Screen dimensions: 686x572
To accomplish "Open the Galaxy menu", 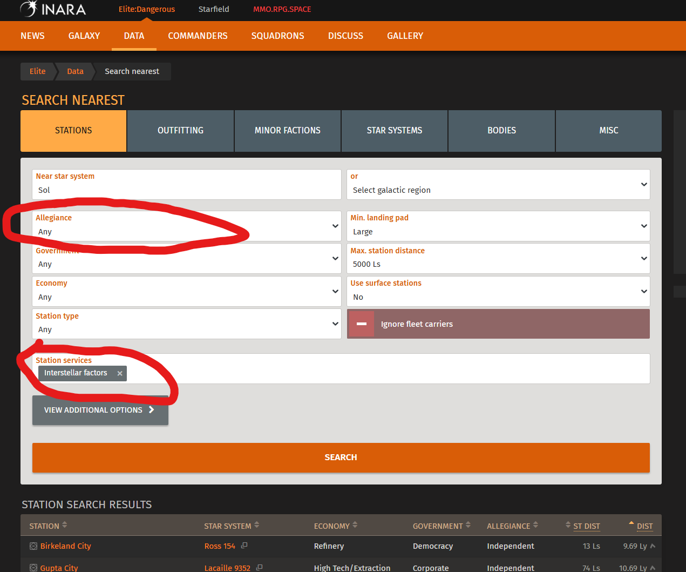I will (84, 36).
